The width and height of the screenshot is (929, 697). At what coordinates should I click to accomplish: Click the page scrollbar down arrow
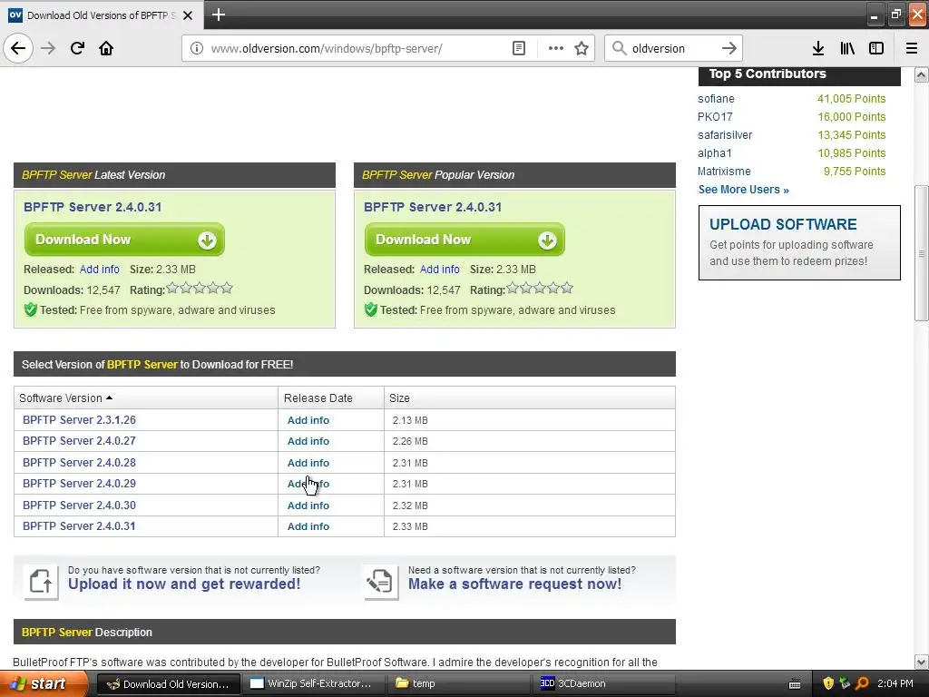click(921, 662)
